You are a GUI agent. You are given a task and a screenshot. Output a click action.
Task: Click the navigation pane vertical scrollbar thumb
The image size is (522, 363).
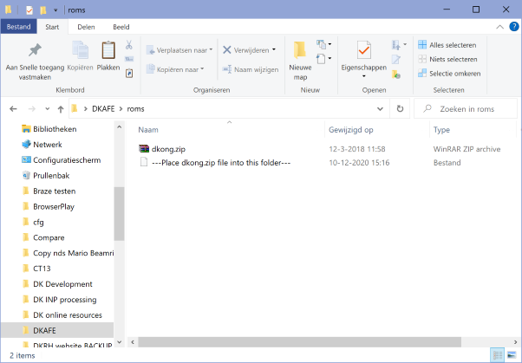[x=119, y=213]
